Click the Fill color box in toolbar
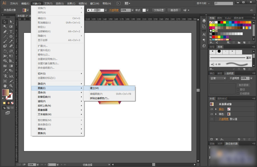 coord(5,92)
